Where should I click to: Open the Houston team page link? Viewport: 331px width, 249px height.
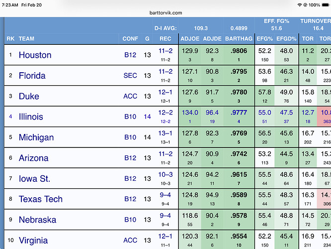35,55
